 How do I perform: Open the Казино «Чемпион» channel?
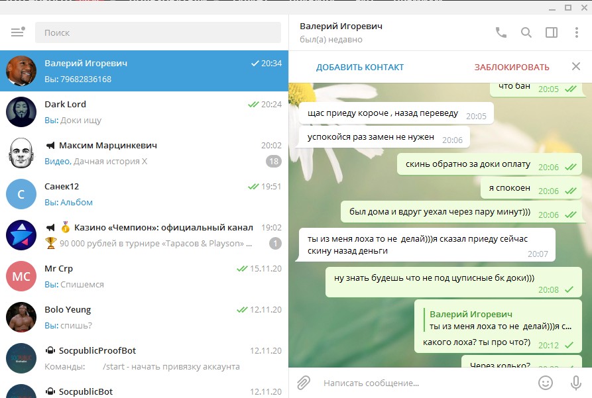(145, 235)
